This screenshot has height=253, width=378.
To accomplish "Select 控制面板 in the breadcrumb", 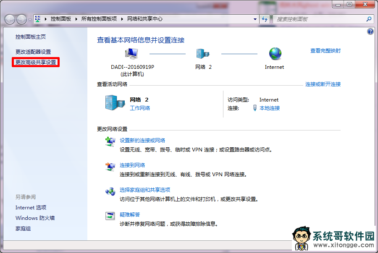I will 61,19.
